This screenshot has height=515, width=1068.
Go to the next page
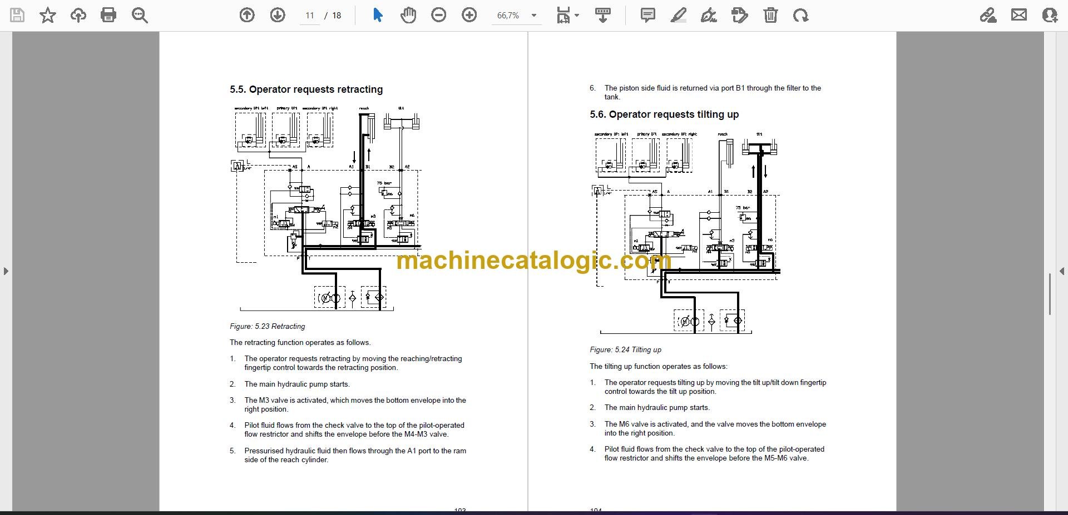(x=278, y=16)
